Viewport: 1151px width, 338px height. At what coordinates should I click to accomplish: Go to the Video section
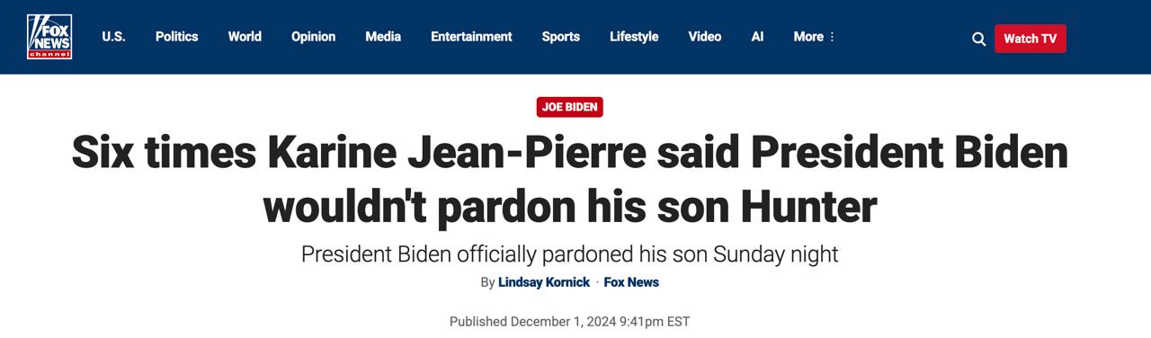click(705, 37)
